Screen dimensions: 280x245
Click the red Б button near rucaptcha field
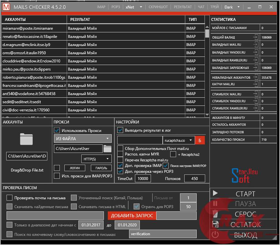pyautogui.click(x=200, y=140)
